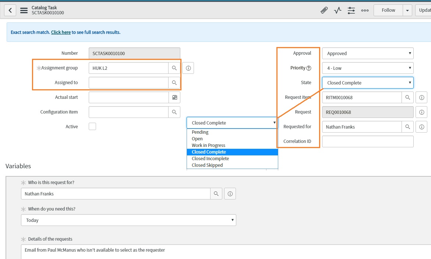Open Request item lookup magnifier

click(x=408, y=97)
